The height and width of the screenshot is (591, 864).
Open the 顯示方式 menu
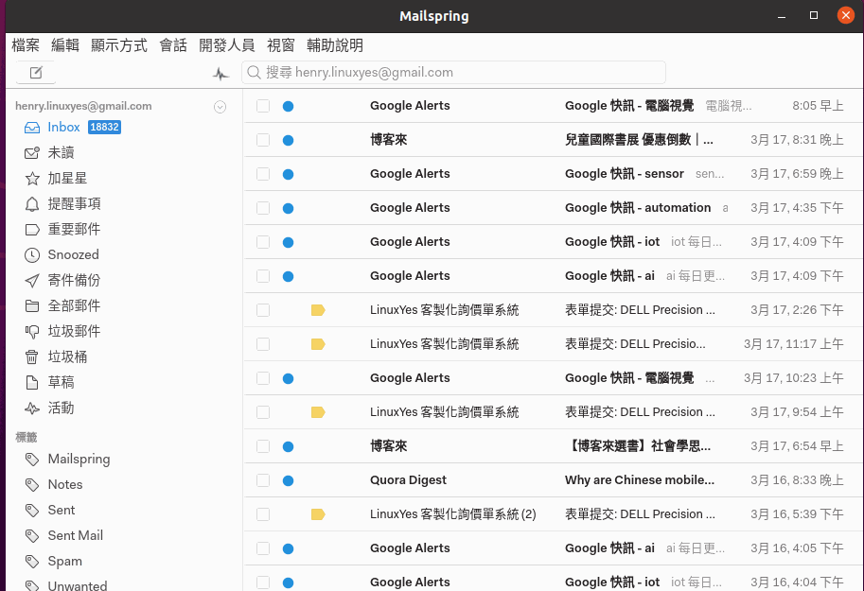(x=119, y=45)
